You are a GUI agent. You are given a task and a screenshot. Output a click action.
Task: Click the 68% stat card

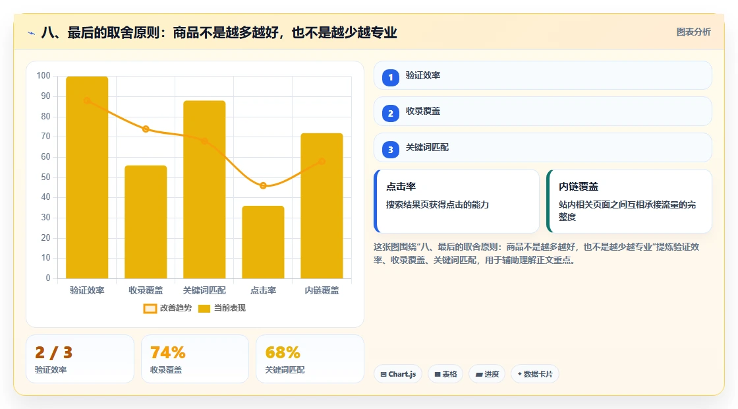click(x=310, y=359)
